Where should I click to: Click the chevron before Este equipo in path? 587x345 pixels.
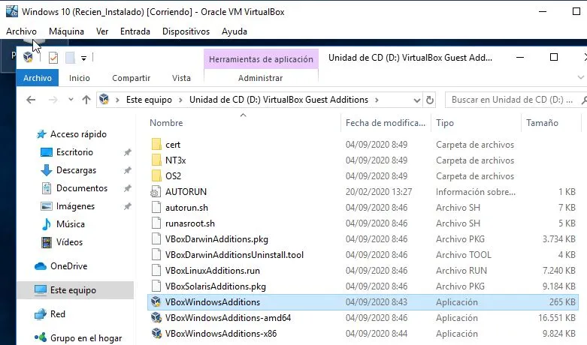[117, 100]
